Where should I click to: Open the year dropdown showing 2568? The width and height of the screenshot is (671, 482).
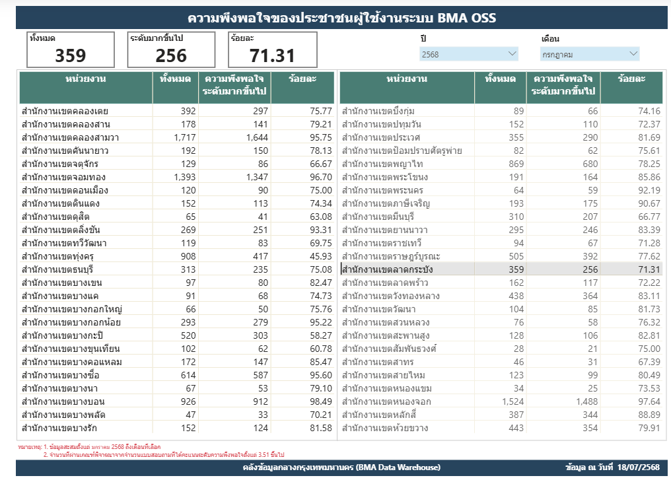469,54
